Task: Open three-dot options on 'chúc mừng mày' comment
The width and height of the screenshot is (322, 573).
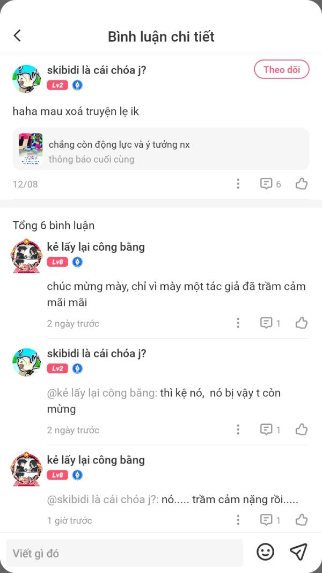Action: click(238, 323)
